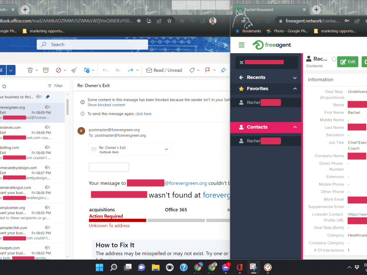Click the Pin icon in Outlook toolbar

pos(223,70)
